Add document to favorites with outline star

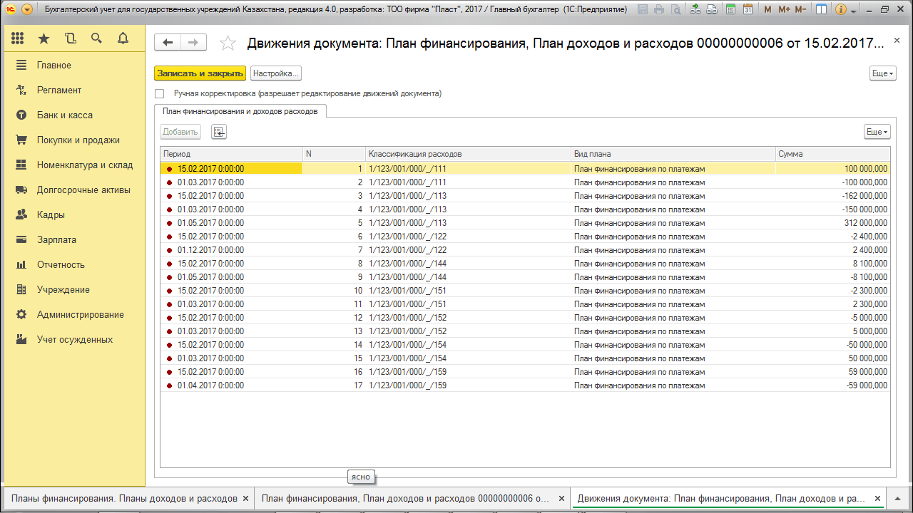(228, 43)
